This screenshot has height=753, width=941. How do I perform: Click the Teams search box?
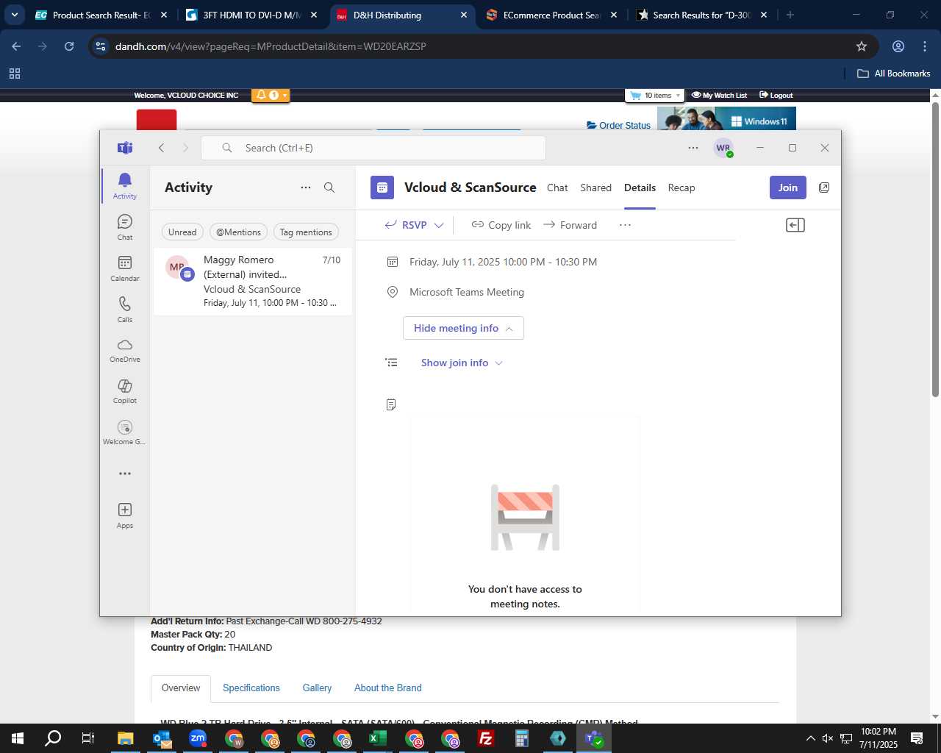[x=373, y=148]
